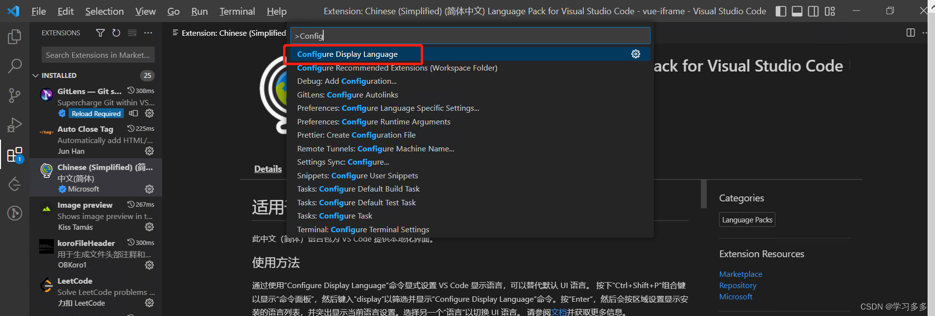The image size is (935, 316).
Task: Open the Microsoft resource link
Action: [736, 296]
